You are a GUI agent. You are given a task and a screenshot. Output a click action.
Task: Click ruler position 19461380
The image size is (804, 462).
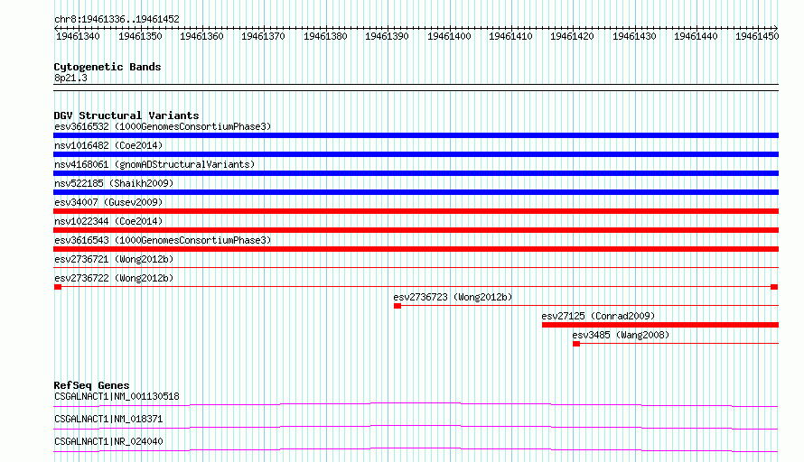325,36
